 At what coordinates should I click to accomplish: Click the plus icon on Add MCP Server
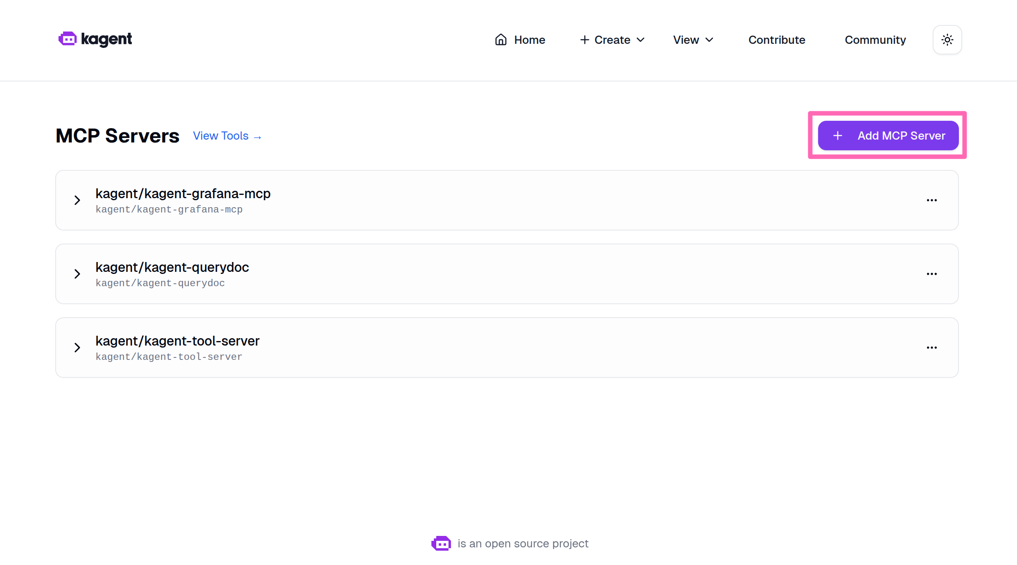click(838, 136)
